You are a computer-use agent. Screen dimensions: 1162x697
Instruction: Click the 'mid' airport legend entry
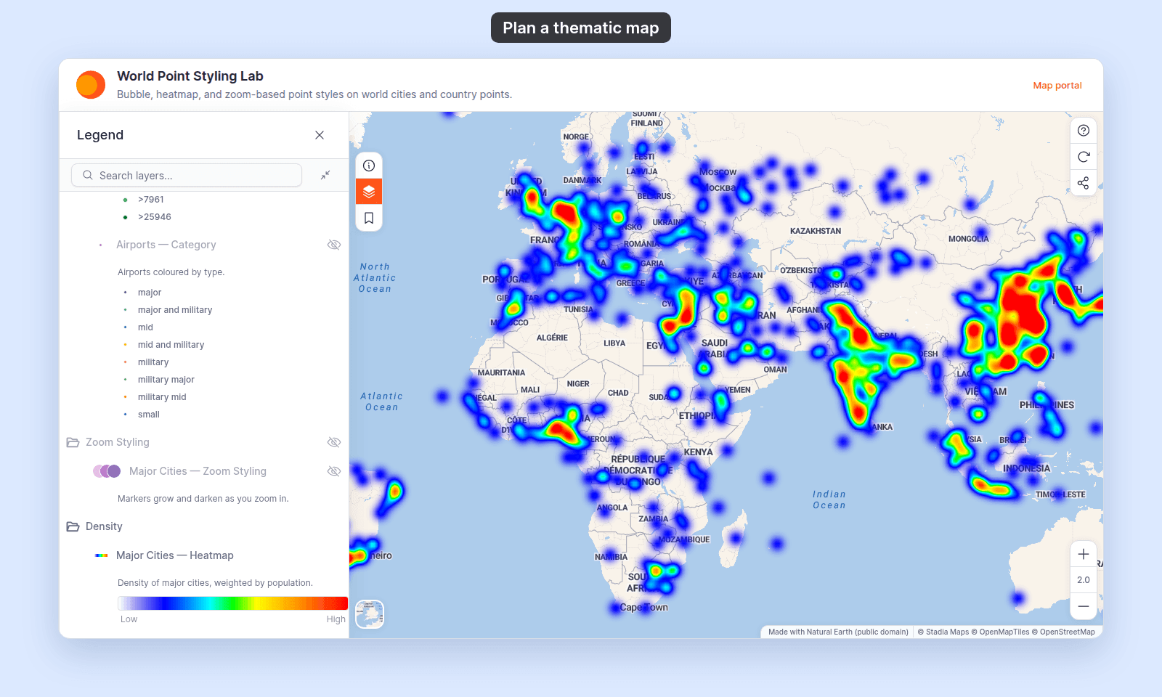pos(145,327)
